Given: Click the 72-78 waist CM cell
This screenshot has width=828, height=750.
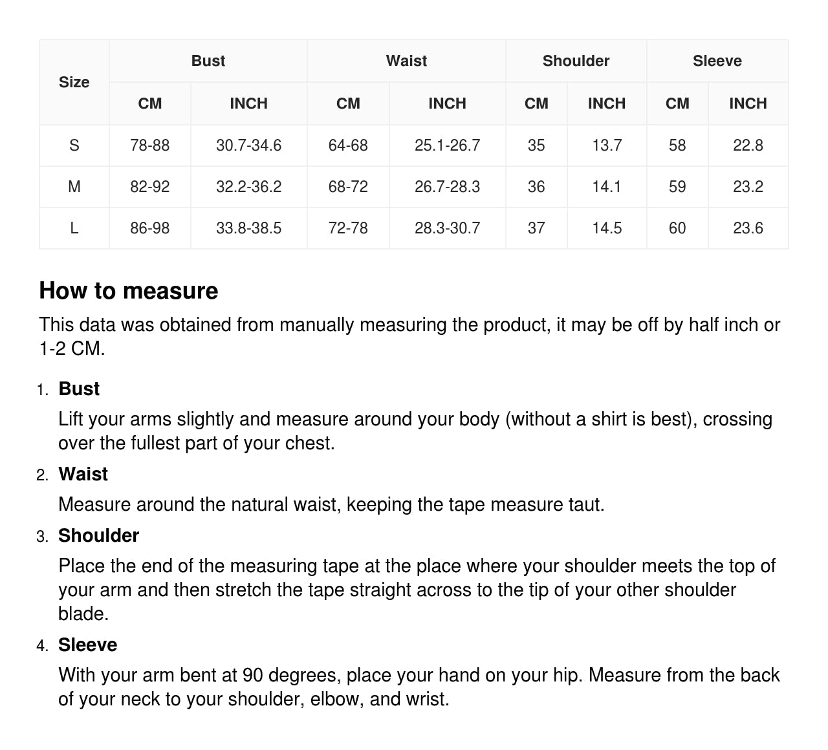Looking at the screenshot, I should pos(348,228).
